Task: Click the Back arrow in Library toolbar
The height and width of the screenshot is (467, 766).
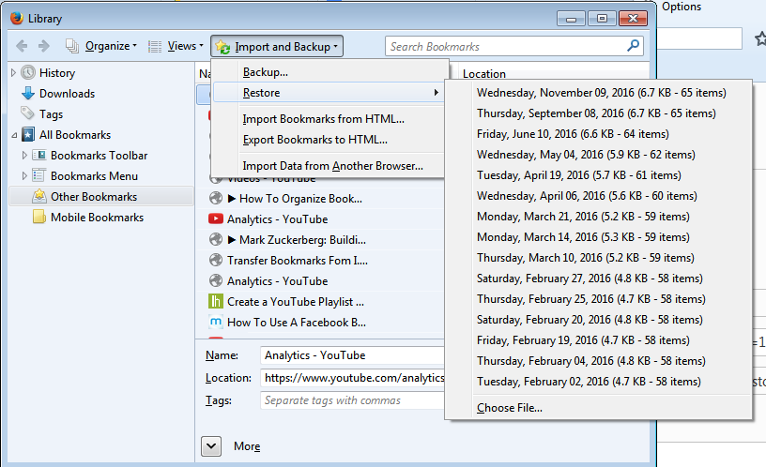Action: point(22,46)
